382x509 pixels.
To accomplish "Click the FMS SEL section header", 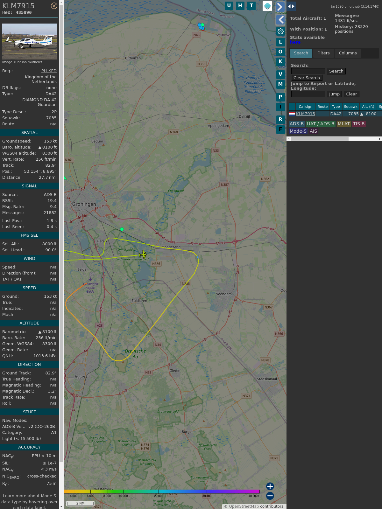I will 29,235.
